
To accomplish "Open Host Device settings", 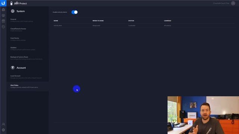I will tap(27, 39).
